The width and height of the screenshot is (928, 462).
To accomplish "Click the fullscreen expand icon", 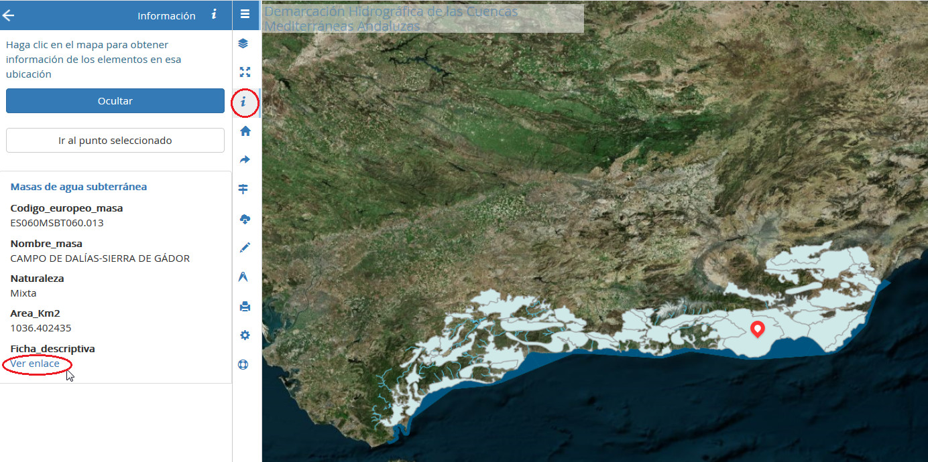I will pyautogui.click(x=245, y=72).
